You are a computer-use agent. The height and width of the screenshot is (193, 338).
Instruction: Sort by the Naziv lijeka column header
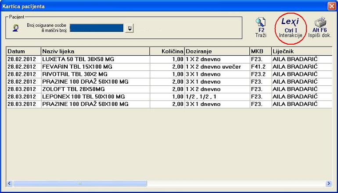(95, 51)
